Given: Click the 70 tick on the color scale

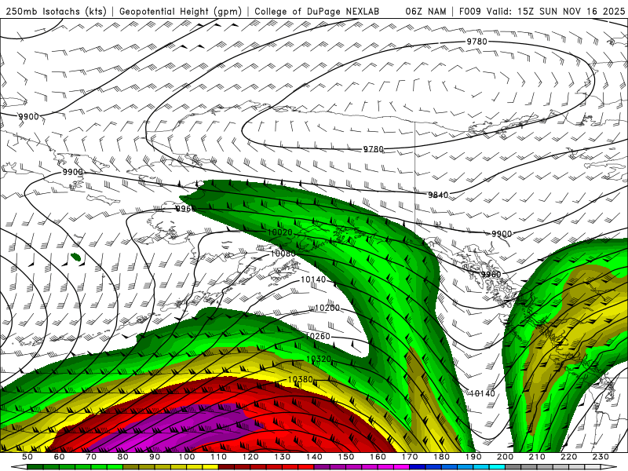Looking at the screenshot, I should pyautogui.click(x=91, y=457).
